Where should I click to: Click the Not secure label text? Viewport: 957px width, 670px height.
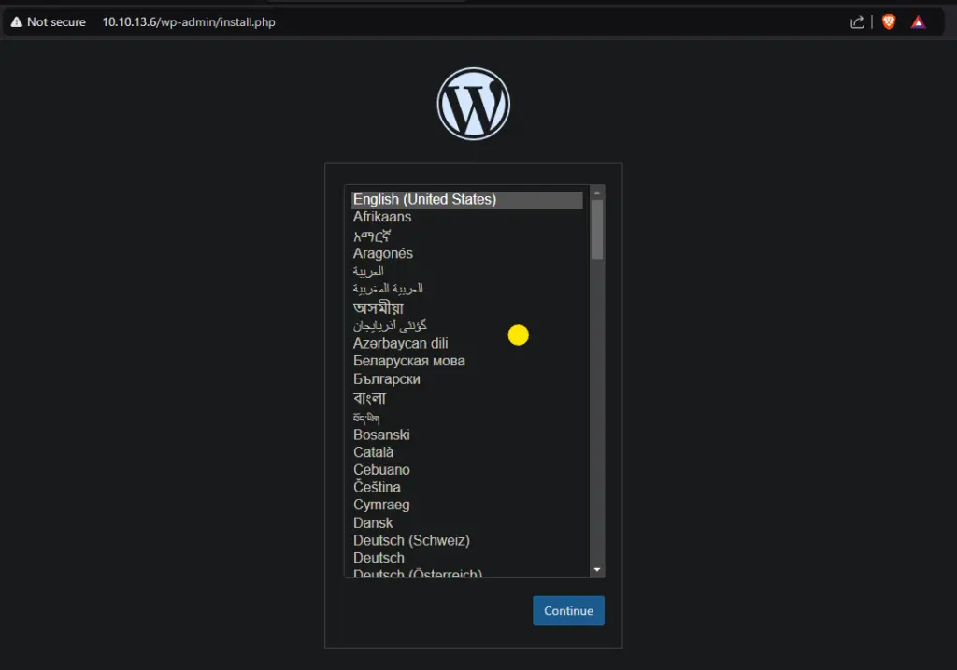pos(58,21)
